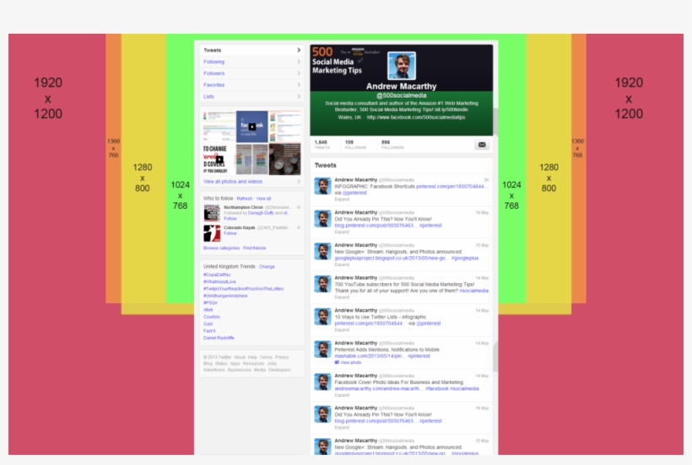
Task: Click avatar on the 10 Ways Twitter Lists tweet
Action: click(x=322, y=317)
